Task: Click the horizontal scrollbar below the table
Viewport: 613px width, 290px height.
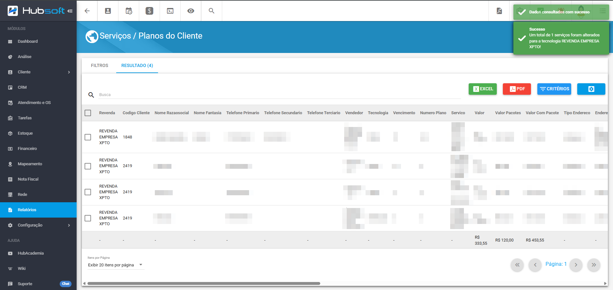Action: pos(204,283)
